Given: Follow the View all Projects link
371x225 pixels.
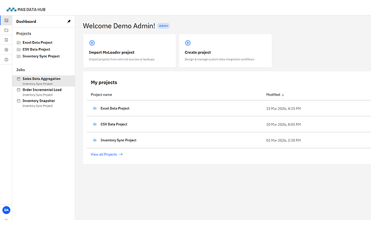Looking at the screenshot, I should [104, 154].
